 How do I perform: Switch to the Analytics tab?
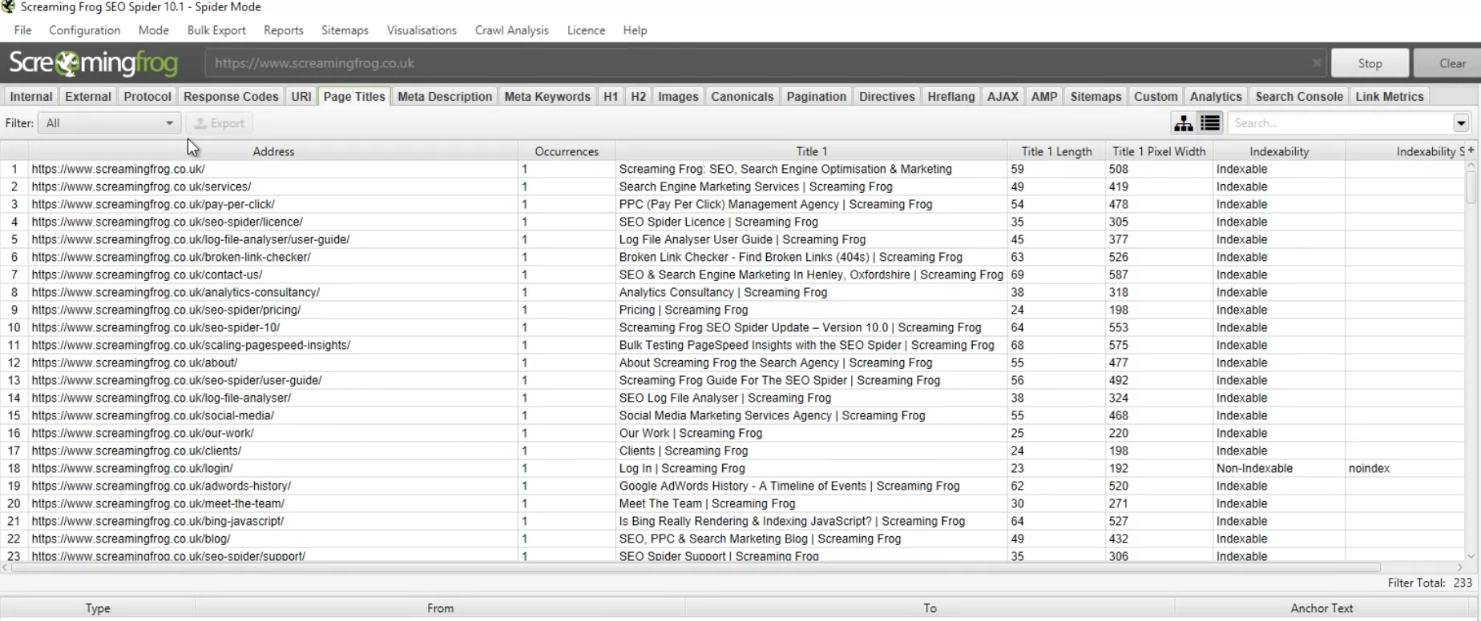[x=1216, y=96]
